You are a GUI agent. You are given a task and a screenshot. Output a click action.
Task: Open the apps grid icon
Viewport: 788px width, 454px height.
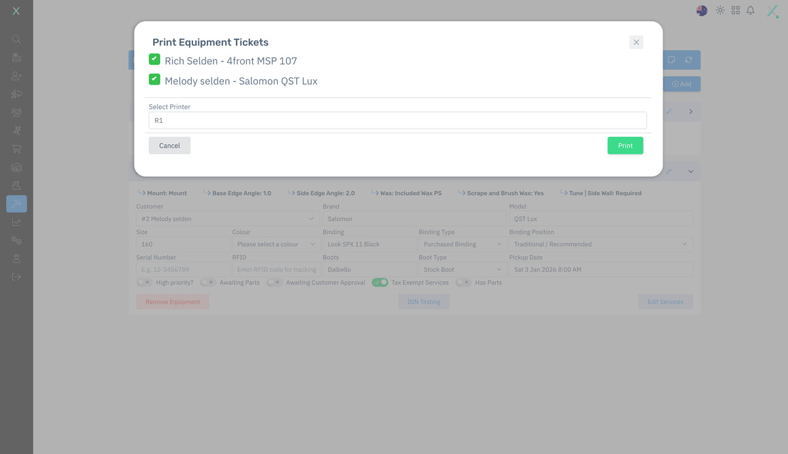tap(735, 11)
